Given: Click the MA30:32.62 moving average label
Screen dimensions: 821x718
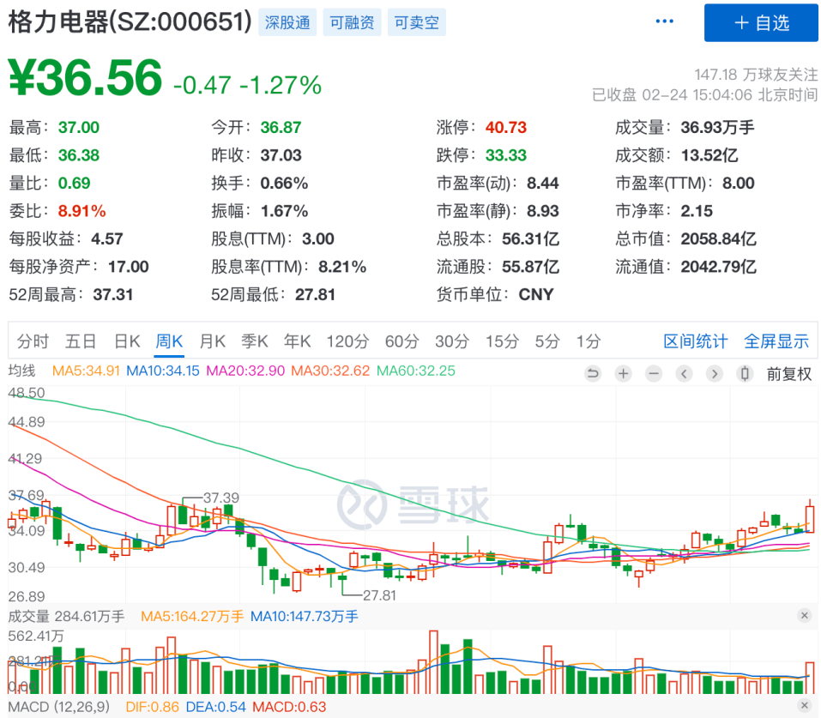Looking at the screenshot, I should click(330, 371).
